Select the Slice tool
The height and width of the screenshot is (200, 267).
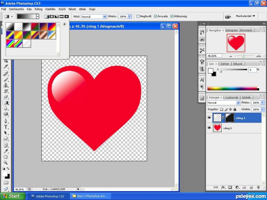click(6, 66)
